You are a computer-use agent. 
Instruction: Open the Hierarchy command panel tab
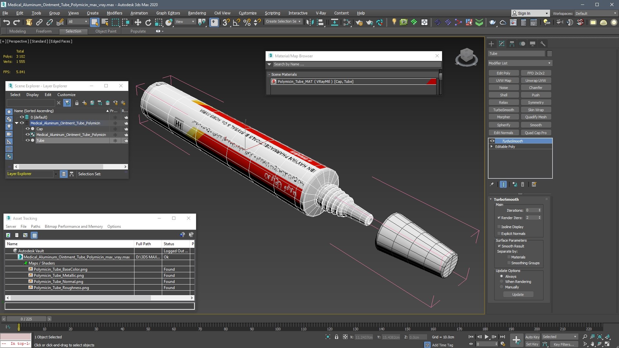coord(512,44)
